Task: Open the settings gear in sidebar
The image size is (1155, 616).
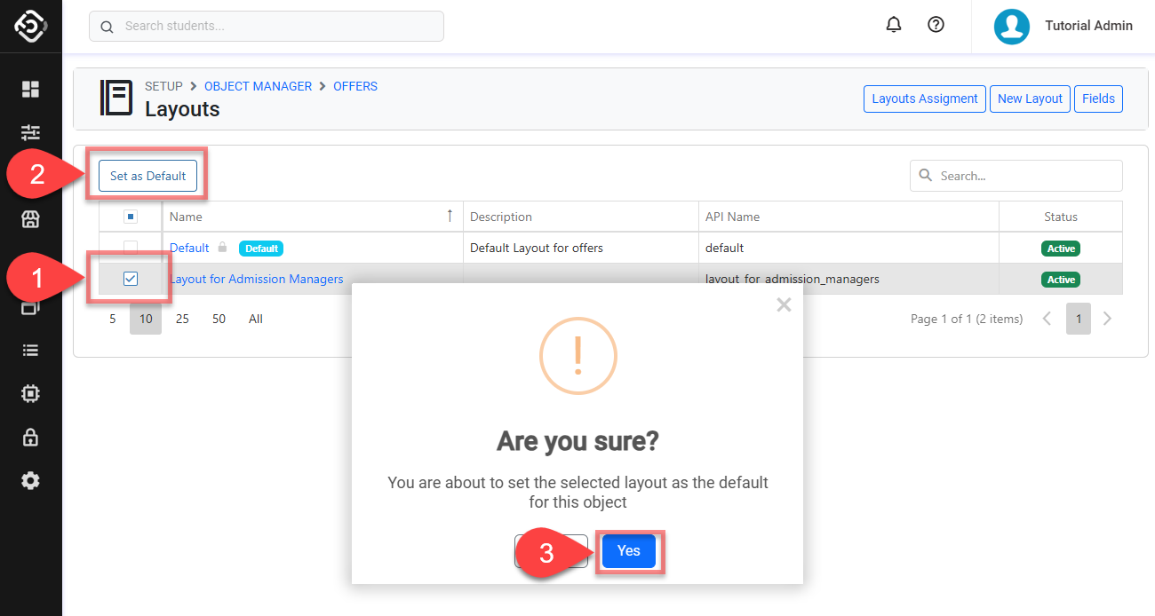Action: tap(30, 480)
